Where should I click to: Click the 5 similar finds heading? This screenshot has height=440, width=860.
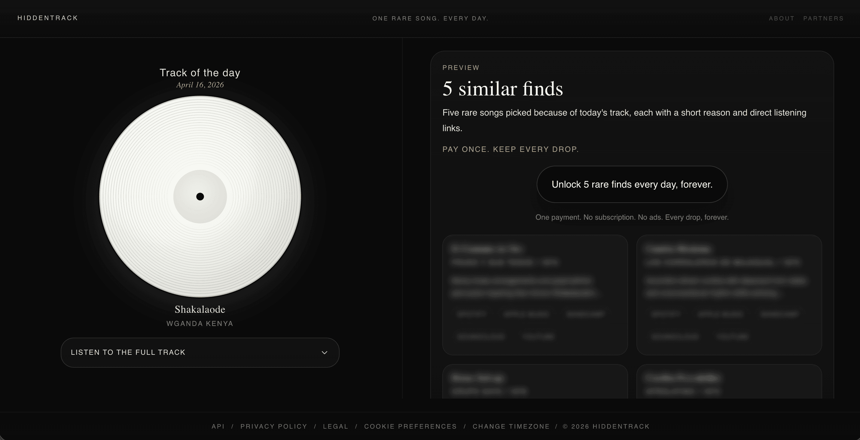[502, 89]
